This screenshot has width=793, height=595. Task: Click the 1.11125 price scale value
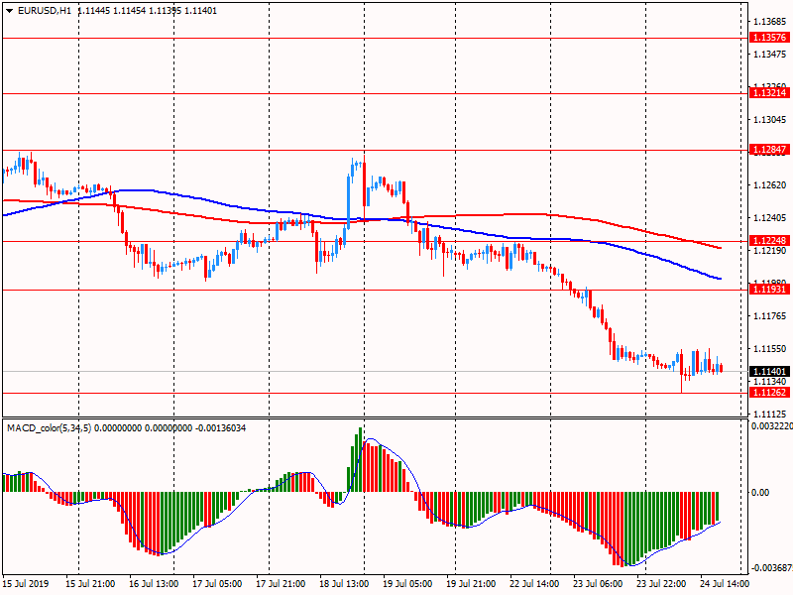(770, 414)
